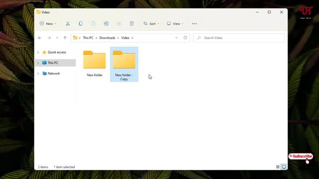Viewport: 319px width, 179px height.
Task: Switch to large icons view in status bar
Action: click(x=284, y=167)
